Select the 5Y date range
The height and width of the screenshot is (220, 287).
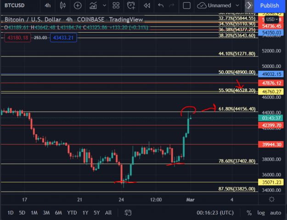[96, 213]
